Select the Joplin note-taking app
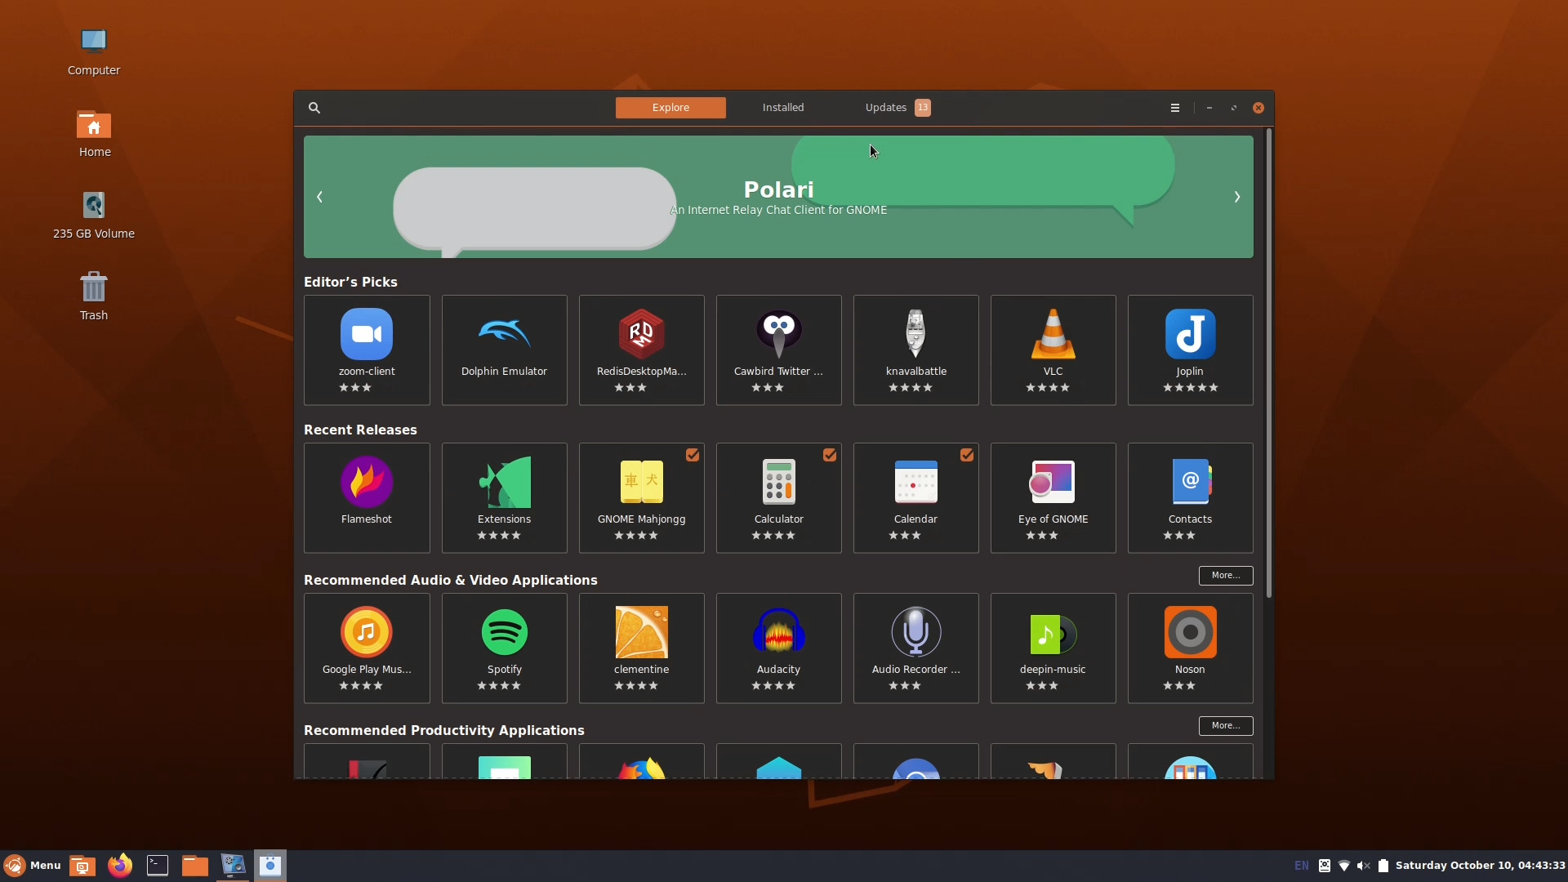The width and height of the screenshot is (1568, 882). [1190, 350]
